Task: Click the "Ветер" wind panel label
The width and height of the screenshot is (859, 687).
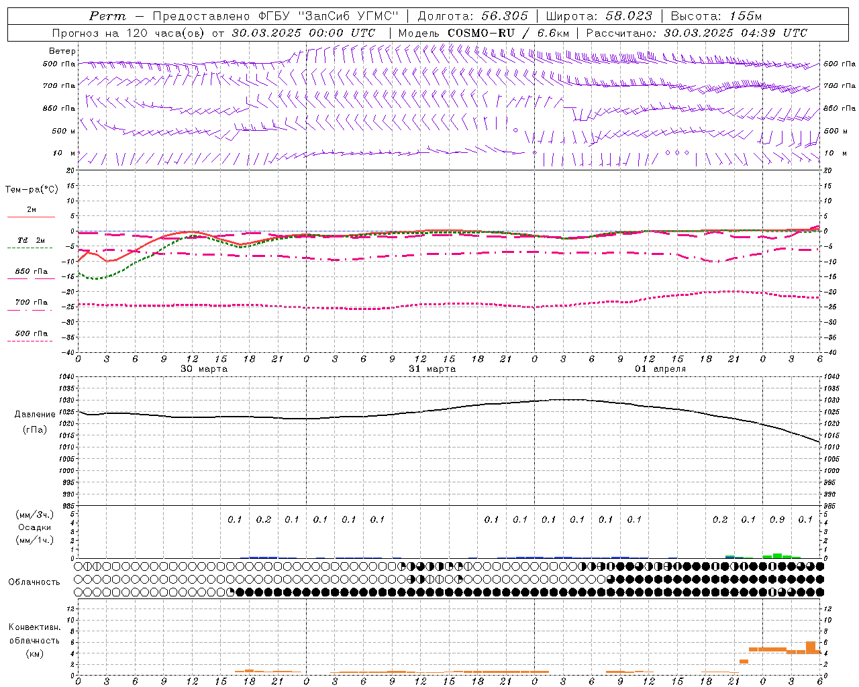Action: (x=62, y=51)
